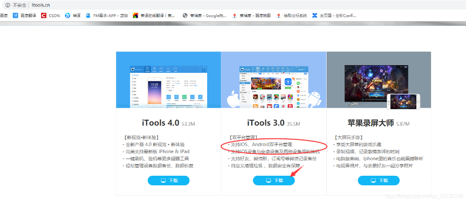Open the 禅道 bookmark
This screenshot has height=202, width=466.
tap(72, 16)
